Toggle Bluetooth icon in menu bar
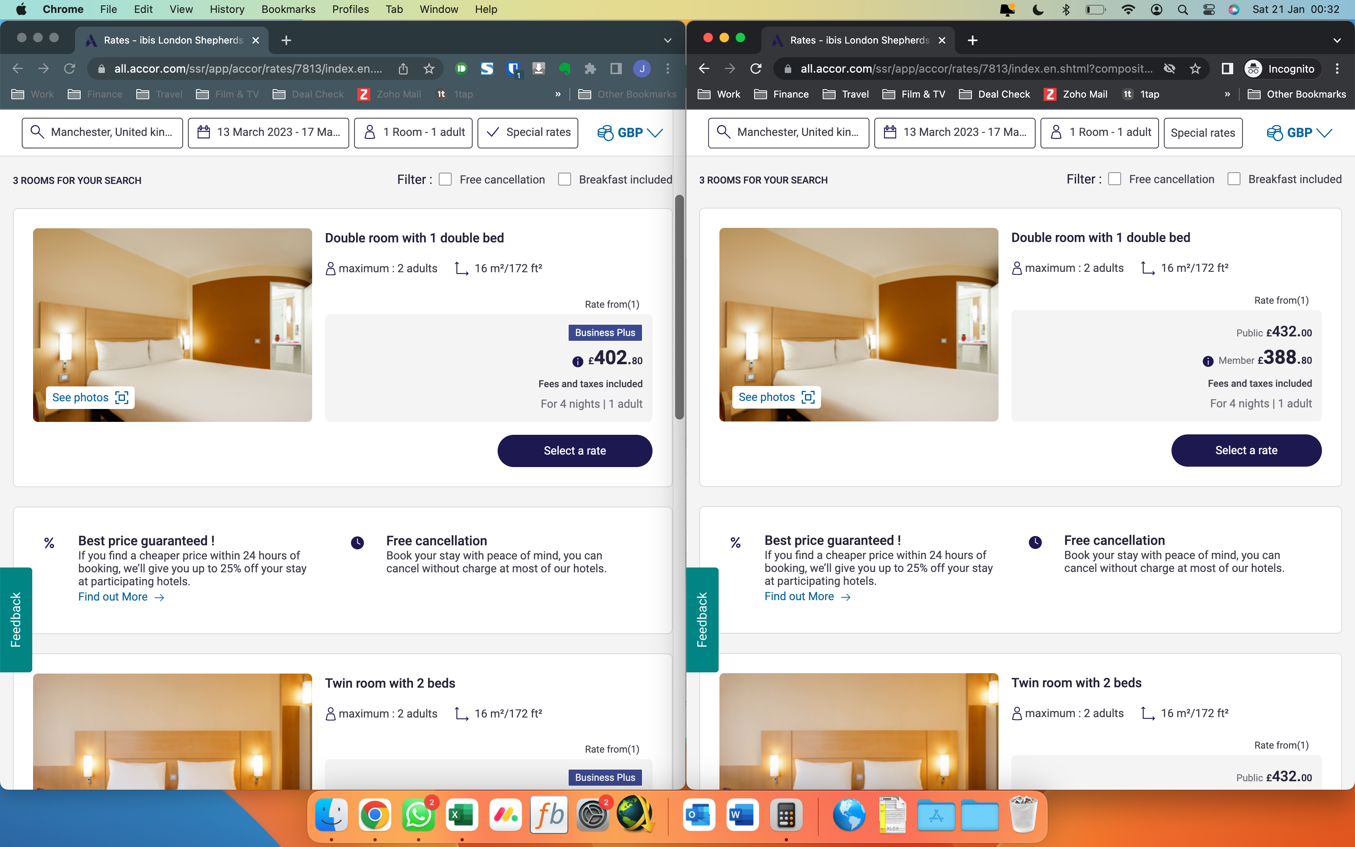The width and height of the screenshot is (1355, 847). tap(1066, 10)
